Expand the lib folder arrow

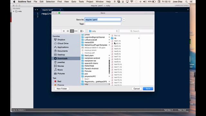coord(139,38)
